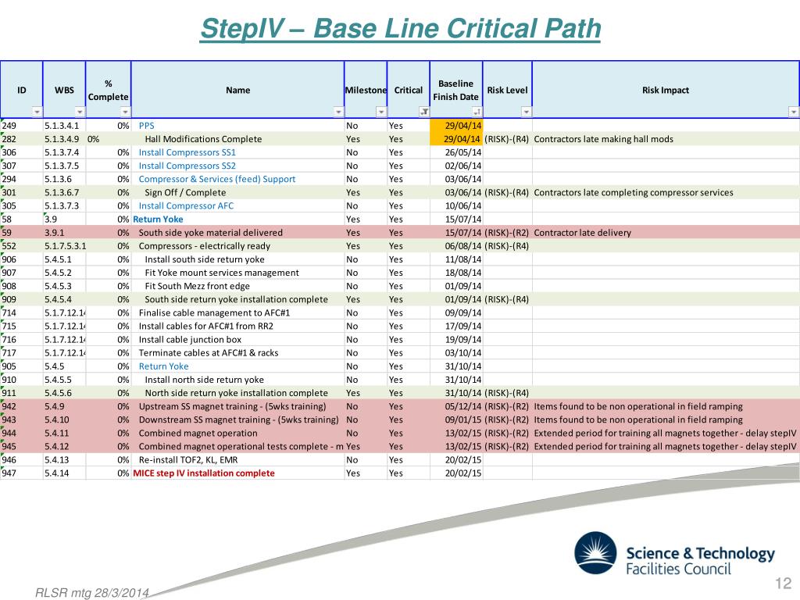
Task: Open the ID column filter dropdown
Action: (x=37, y=112)
